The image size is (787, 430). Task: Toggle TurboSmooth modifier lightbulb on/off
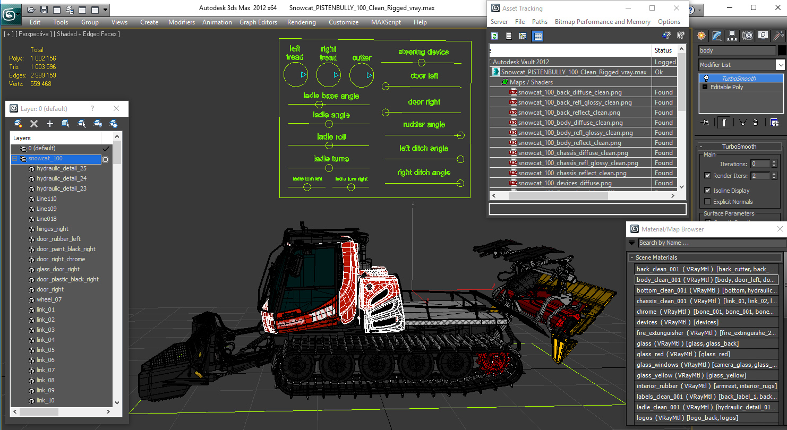coord(706,78)
